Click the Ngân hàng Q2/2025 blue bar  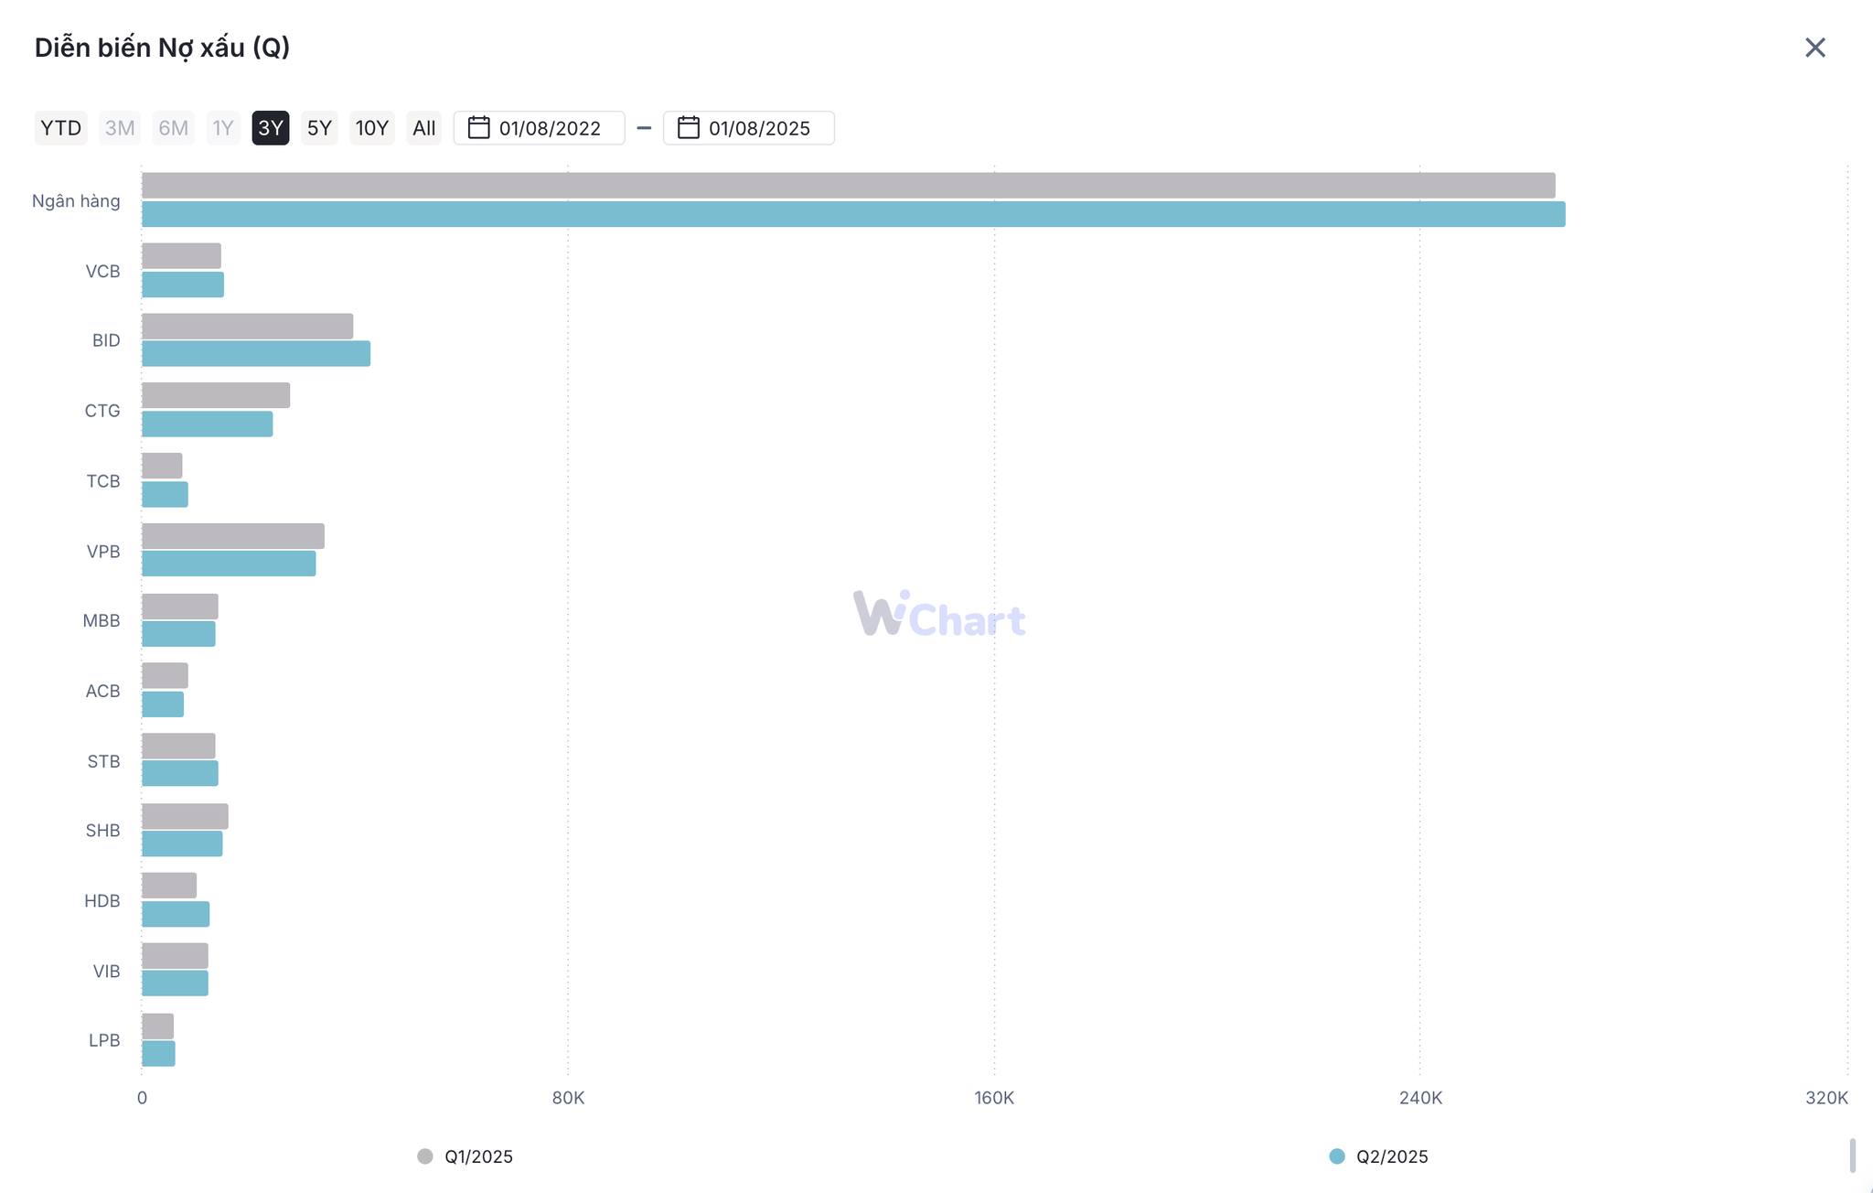click(852, 214)
